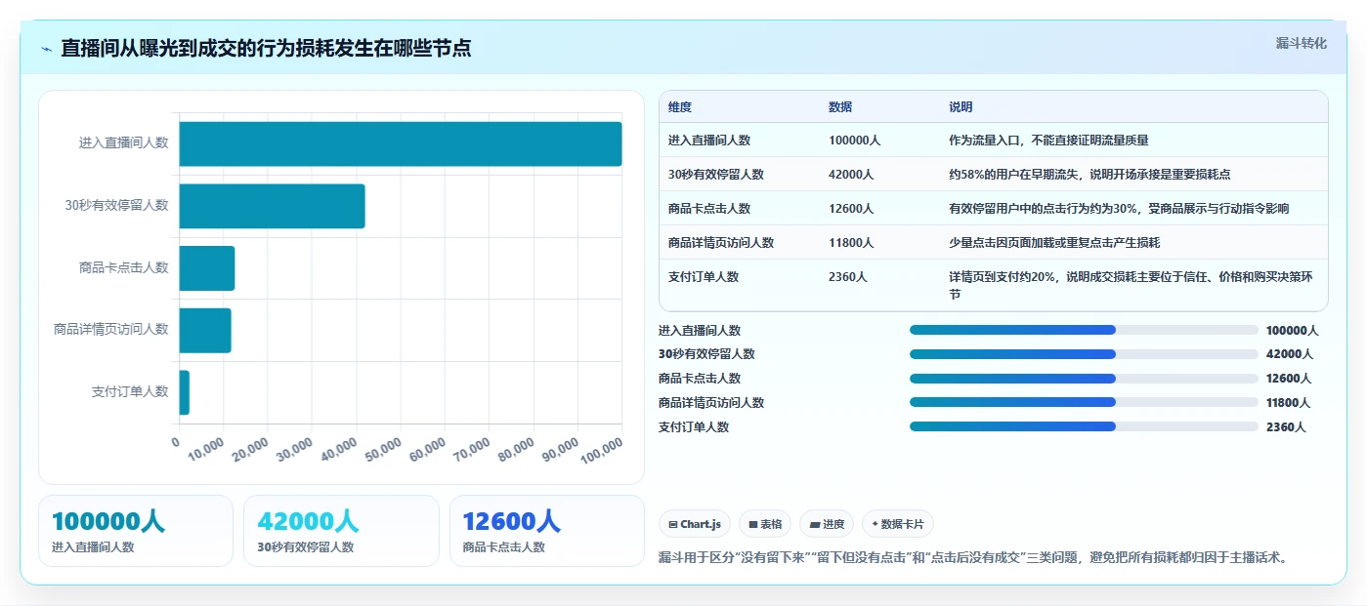1367x606 pixels.
Task: Click the small chart bar for 支付订单人数
Action: (x=185, y=392)
